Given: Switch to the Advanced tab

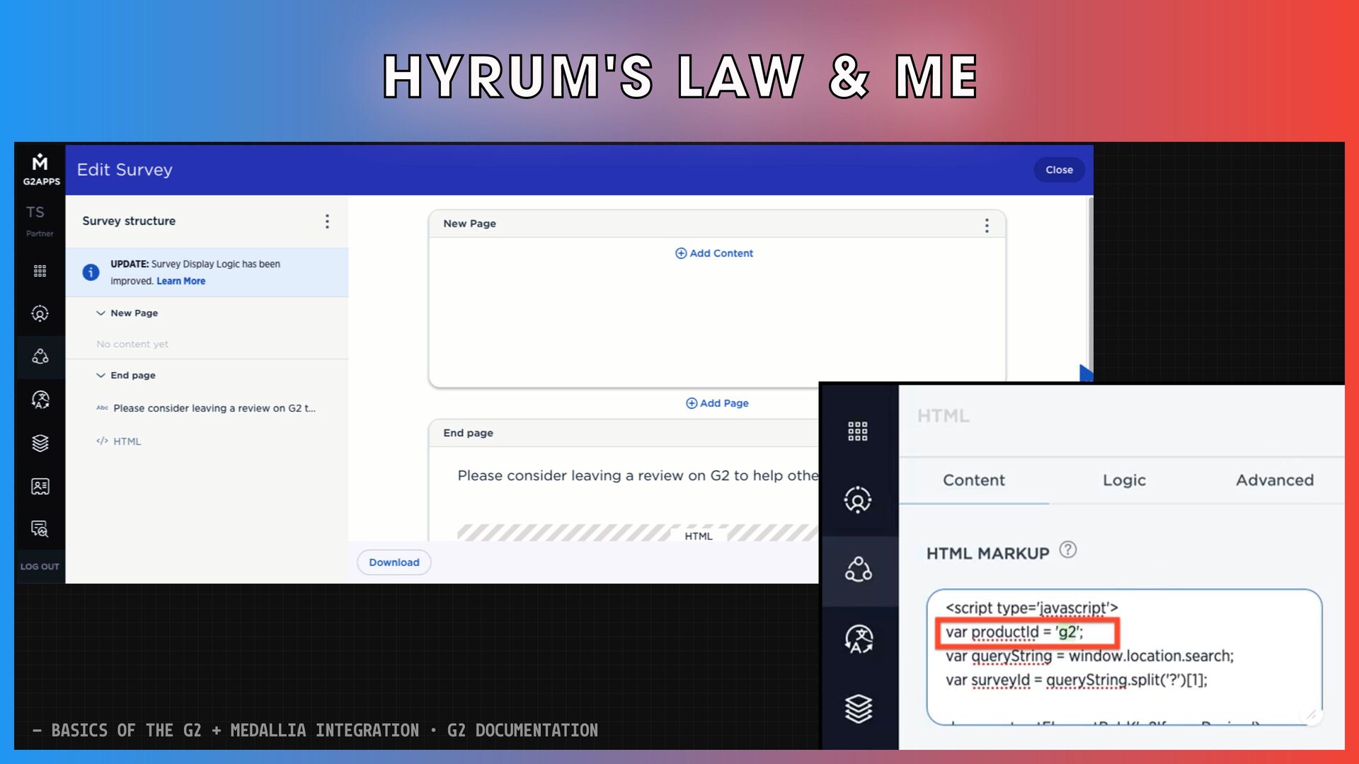Looking at the screenshot, I should 1274,480.
